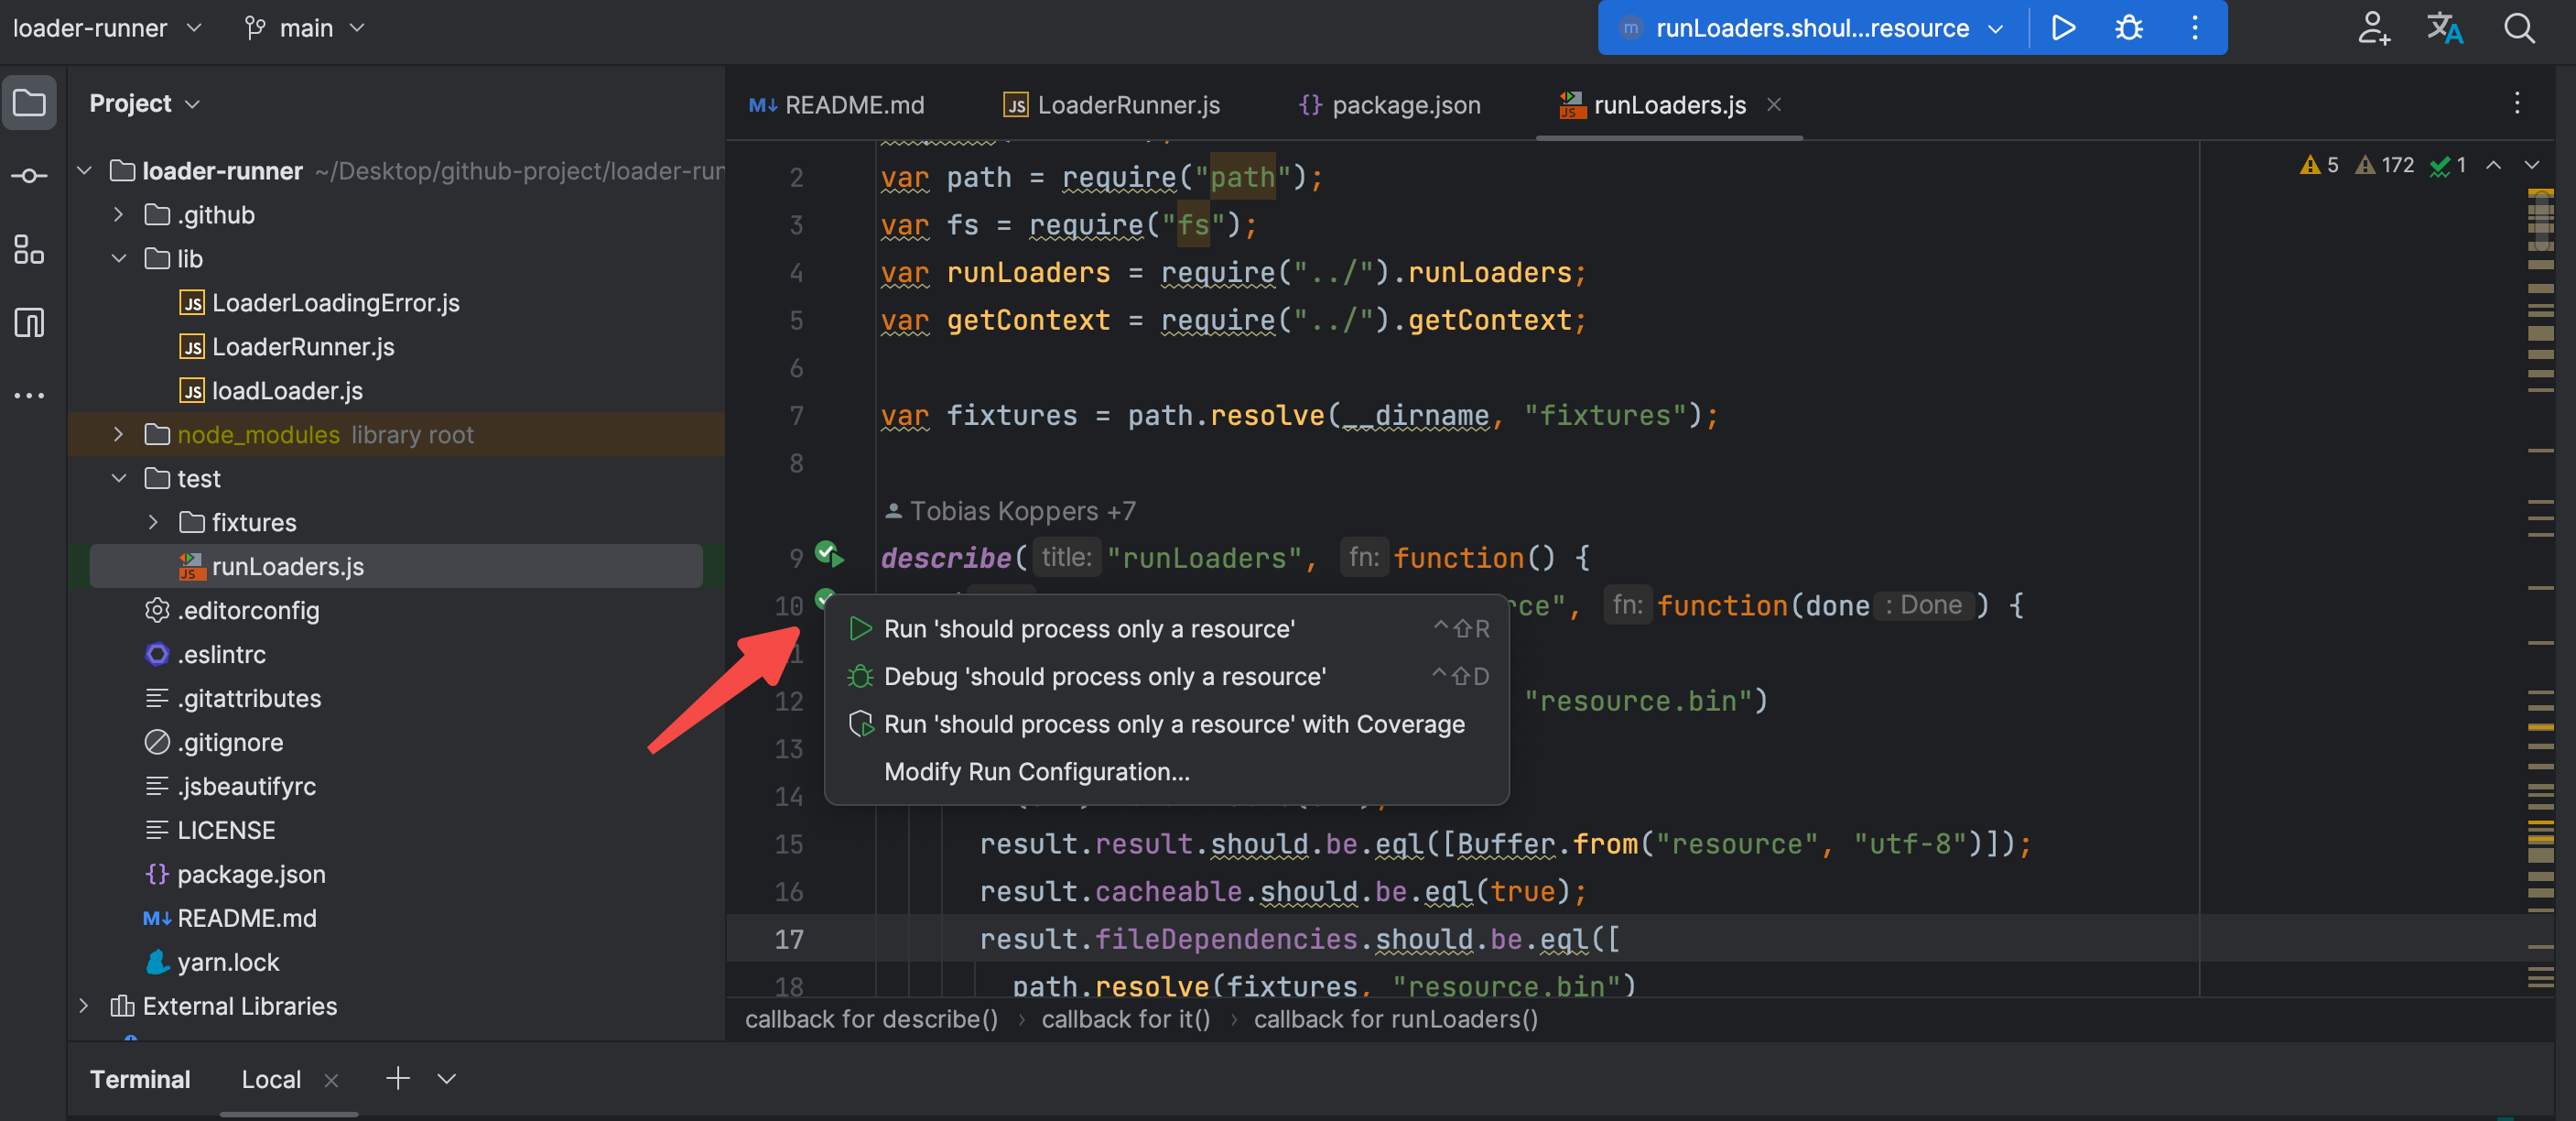Click the Debug bug icon in toolbar
Image resolution: width=2576 pixels, height=1121 pixels.
pos(2128,28)
